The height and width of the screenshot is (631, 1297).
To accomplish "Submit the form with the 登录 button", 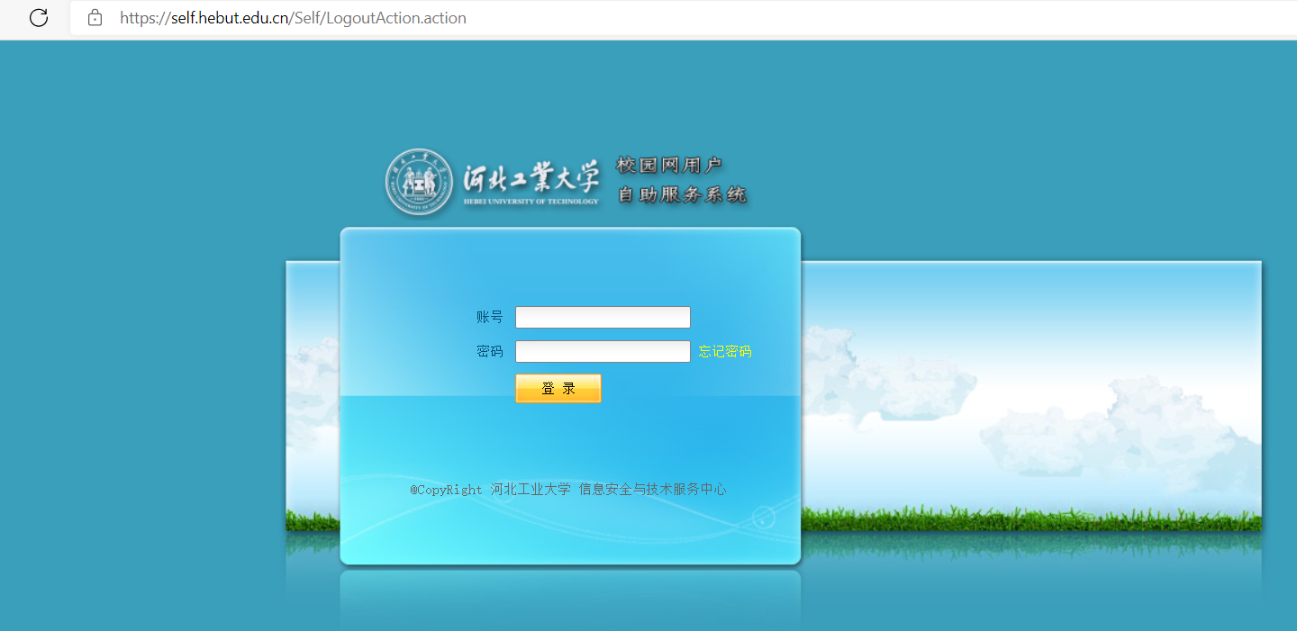I will (x=558, y=388).
